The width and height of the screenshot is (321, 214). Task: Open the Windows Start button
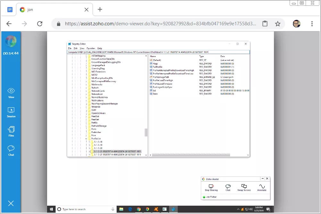pyautogui.click(x=51, y=209)
